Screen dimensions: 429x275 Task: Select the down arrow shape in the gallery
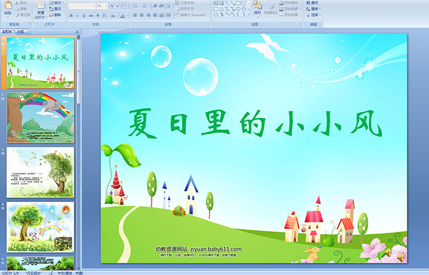[x=243, y=9]
